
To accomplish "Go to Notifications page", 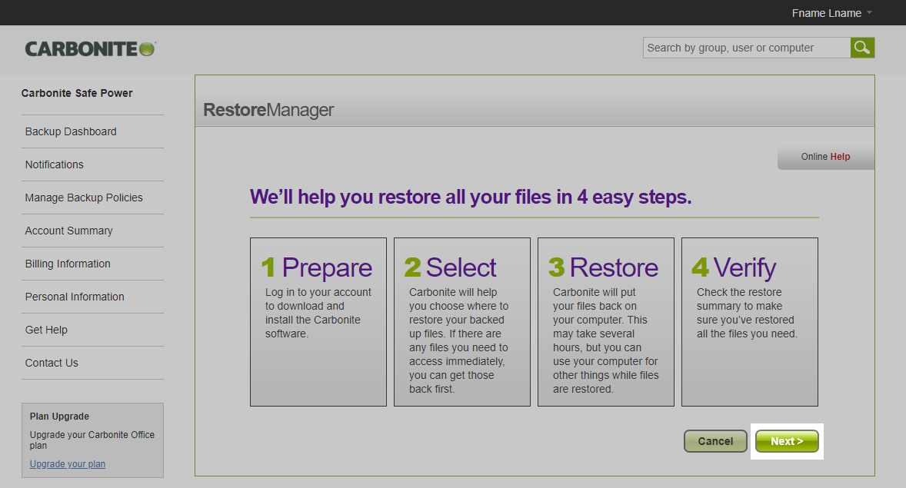I will point(55,164).
